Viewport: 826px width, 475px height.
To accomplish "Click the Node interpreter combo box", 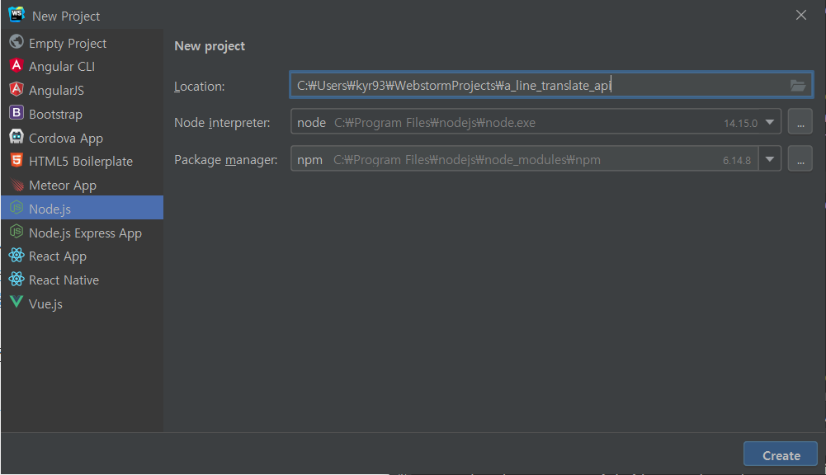I will click(x=536, y=122).
